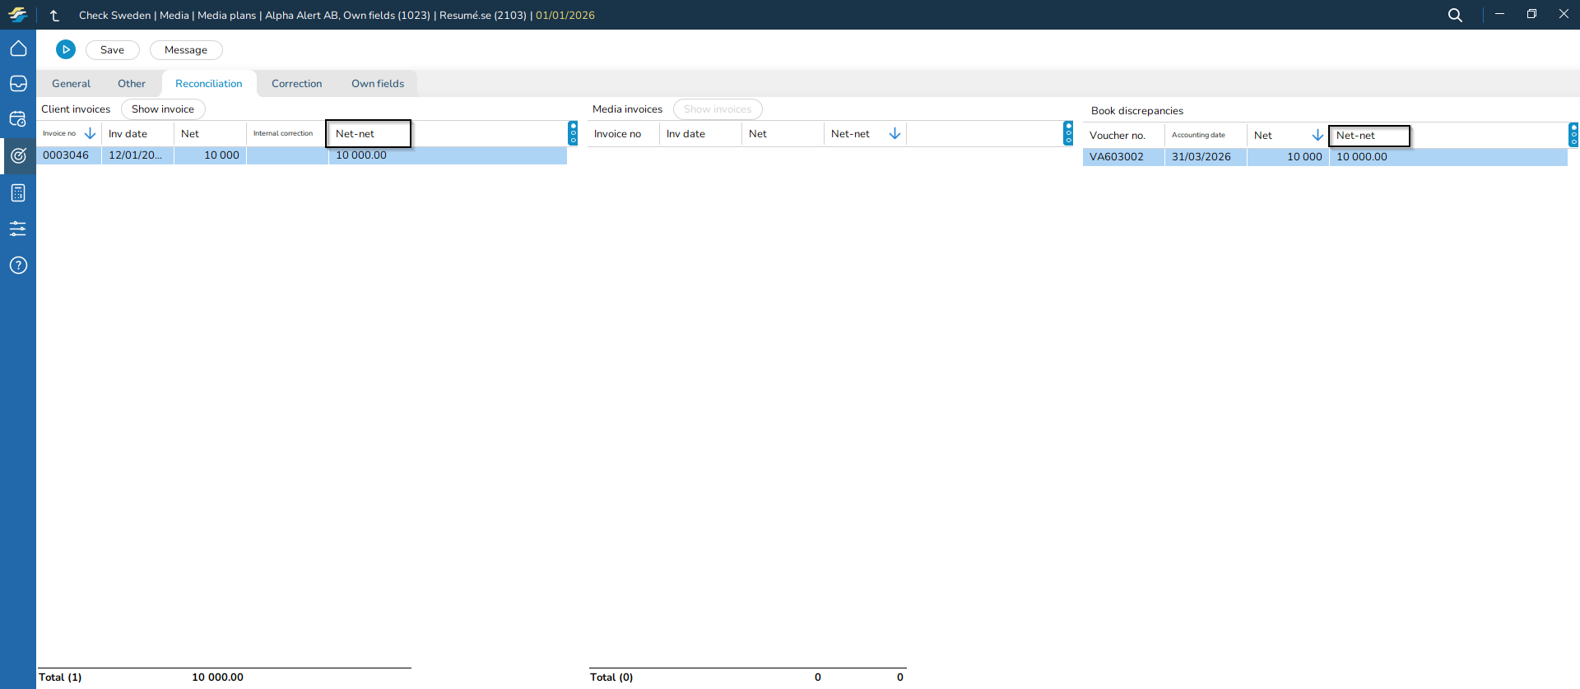Click the Show invoice button
This screenshot has width=1580, height=689.
click(163, 109)
